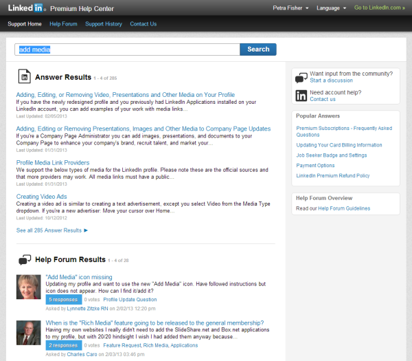Viewport: 412px width, 361px height.
Task: Click the Help Forum Results chat icon
Action: tap(25, 260)
